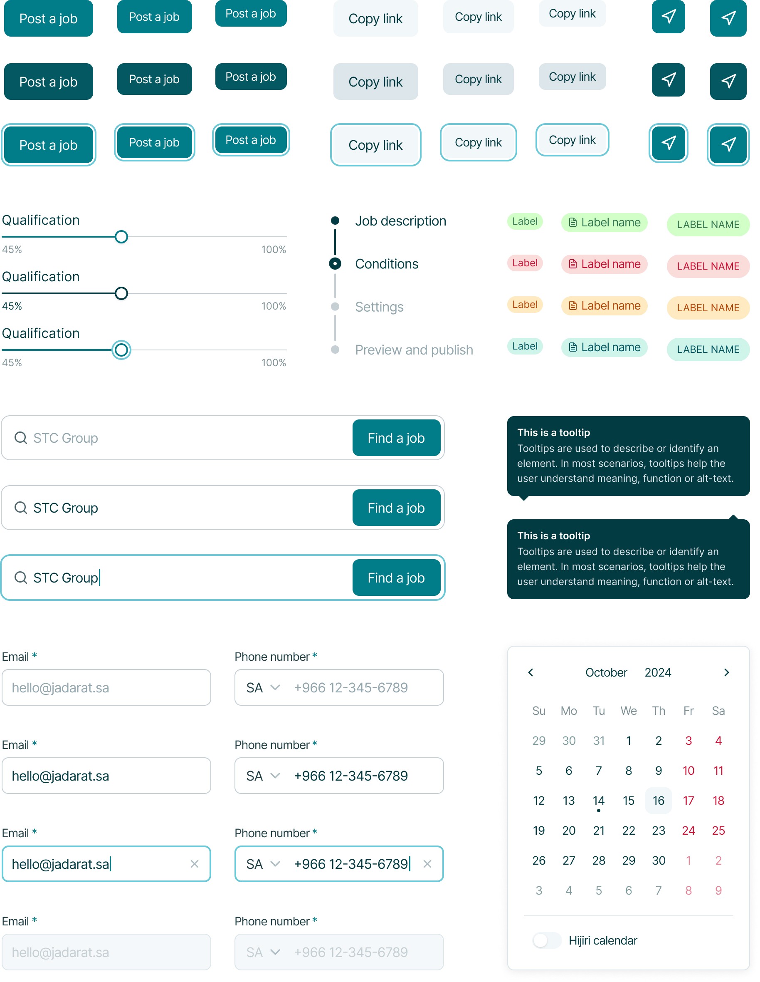Open the Conditions step
Image resolution: width=760 pixels, height=982 pixels.
386,264
